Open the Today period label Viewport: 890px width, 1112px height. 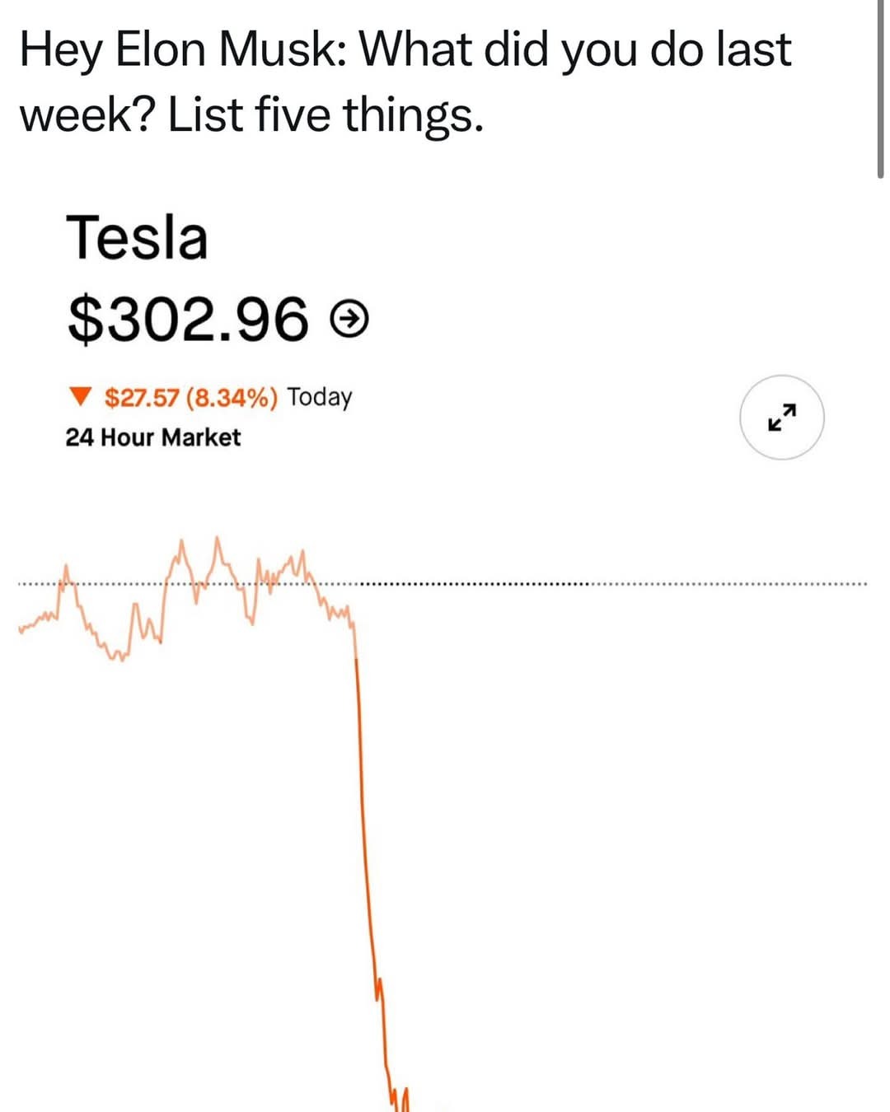click(x=320, y=398)
